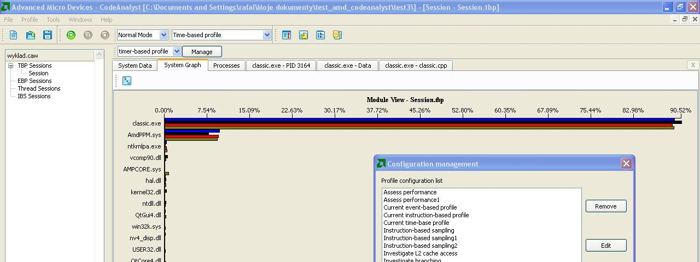Image resolution: width=700 pixels, height=262 pixels.
Task: Click the toolbar icon with the yellow wrench
Action: [x=304, y=35]
